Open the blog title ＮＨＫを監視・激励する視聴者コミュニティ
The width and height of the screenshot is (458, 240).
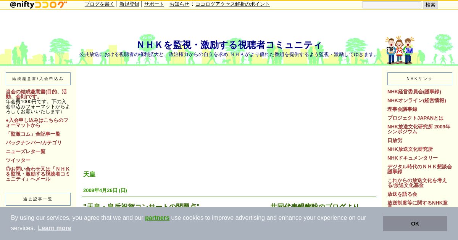(229, 45)
